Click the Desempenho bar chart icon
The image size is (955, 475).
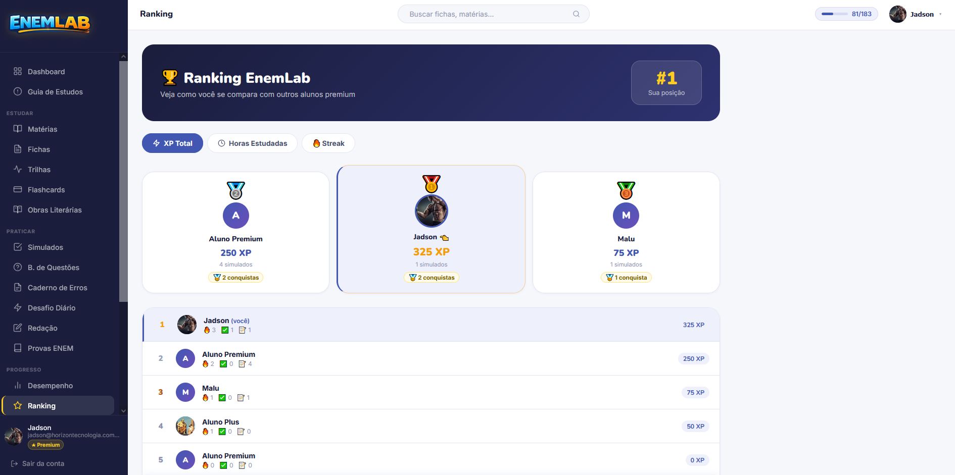coord(18,386)
